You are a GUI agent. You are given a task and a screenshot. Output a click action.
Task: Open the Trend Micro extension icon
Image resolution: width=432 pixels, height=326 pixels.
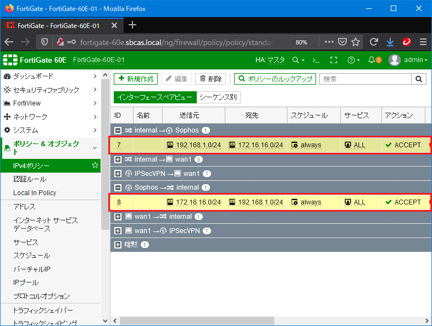407,42
